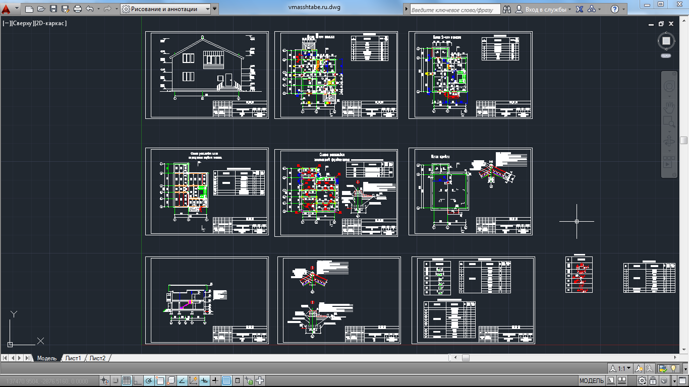Open the [2D-каркас] visual style menu
Viewport: 689px width, 387px height.
point(50,23)
